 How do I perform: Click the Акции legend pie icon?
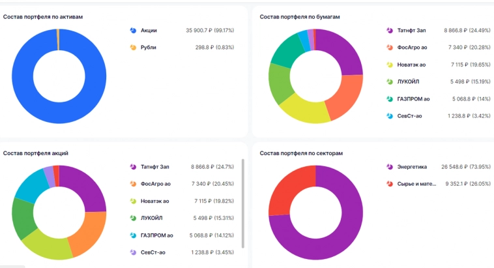click(133, 30)
